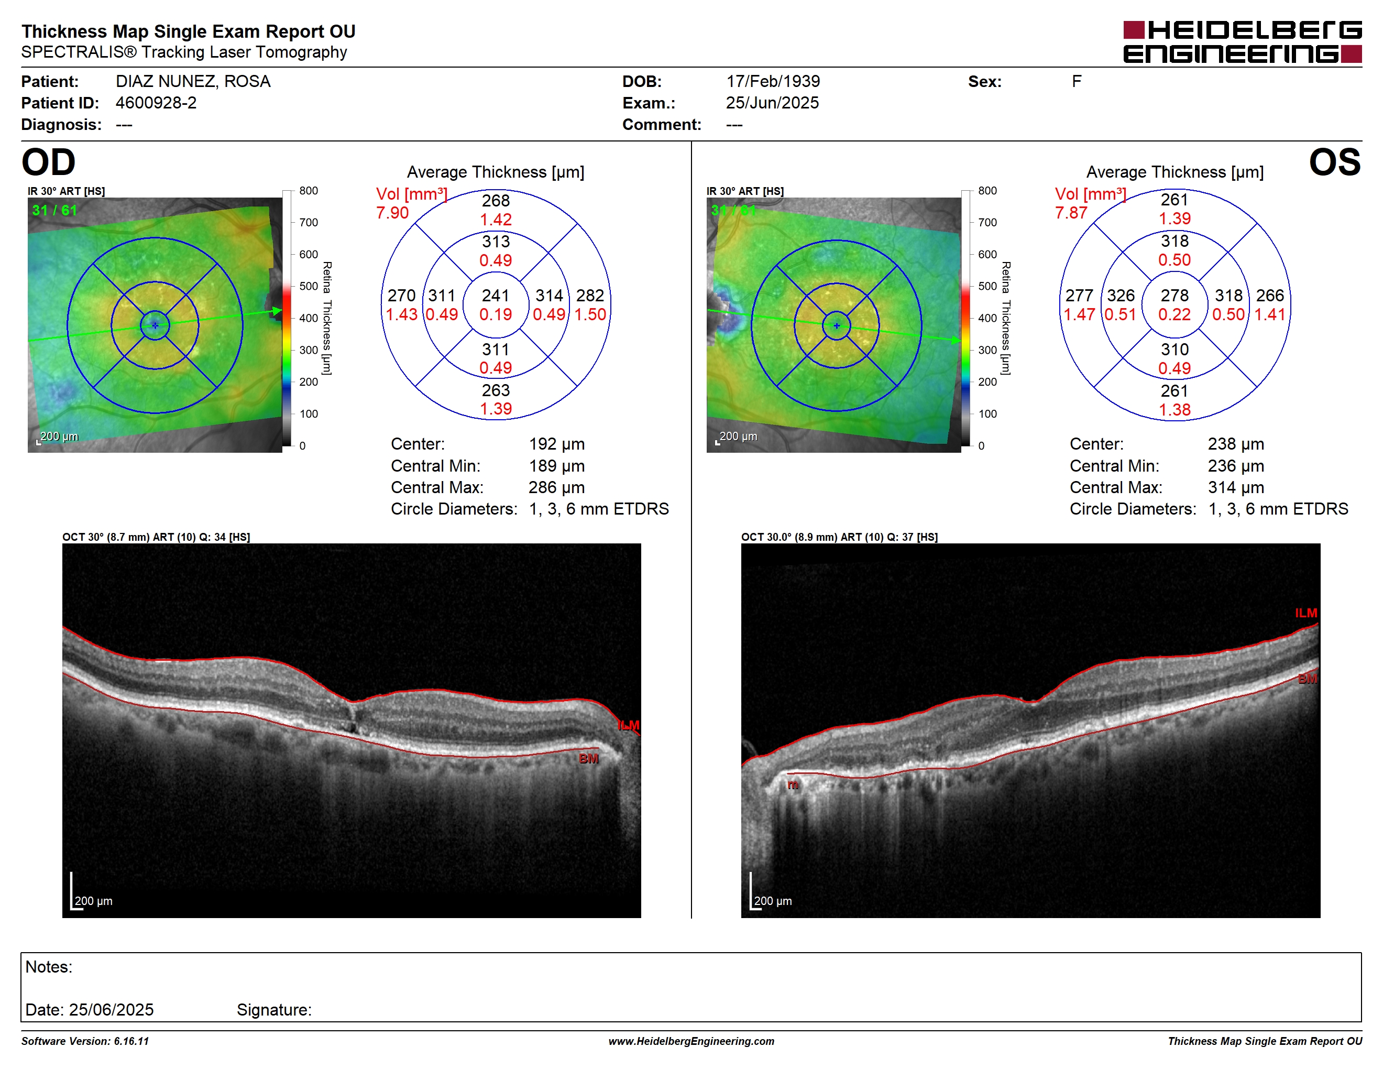Click the OS OCT B-scan image
The height and width of the screenshot is (1069, 1383).
click(x=1030, y=730)
